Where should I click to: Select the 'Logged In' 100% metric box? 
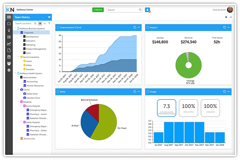(210, 108)
